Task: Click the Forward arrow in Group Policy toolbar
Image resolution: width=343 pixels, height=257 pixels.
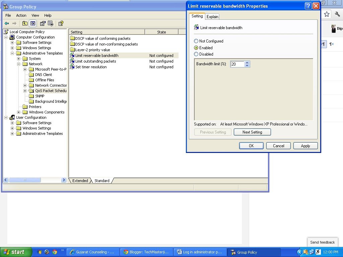Action: (x=14, y=23)
